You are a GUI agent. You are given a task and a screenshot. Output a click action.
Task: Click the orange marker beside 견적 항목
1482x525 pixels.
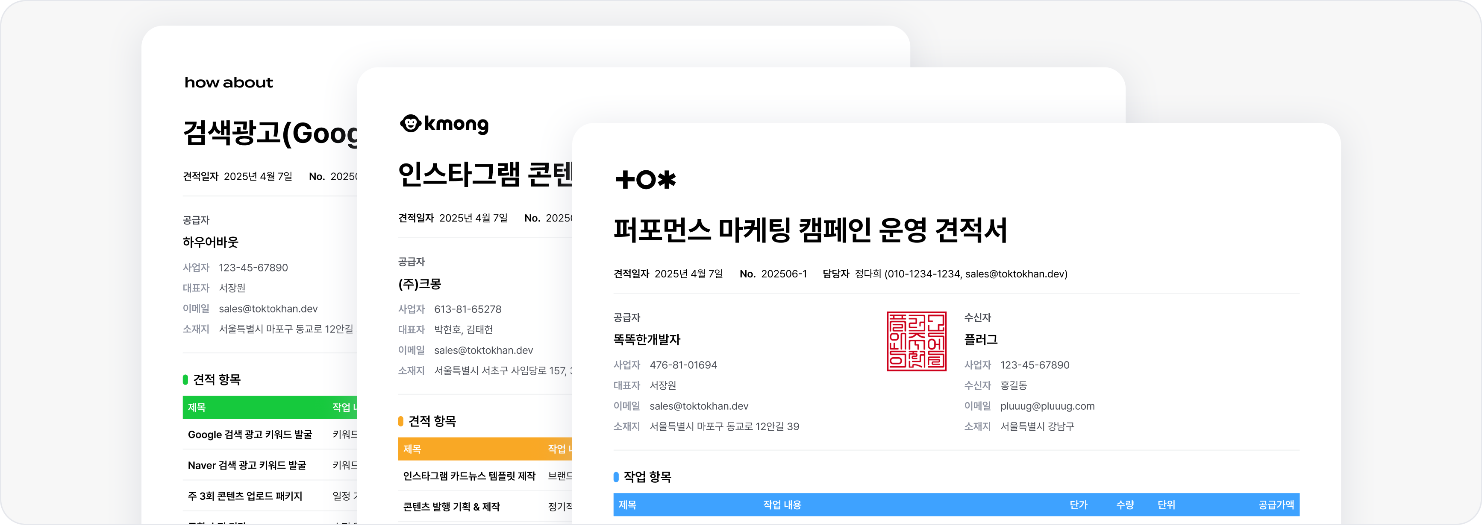click(x=400, y=421)
